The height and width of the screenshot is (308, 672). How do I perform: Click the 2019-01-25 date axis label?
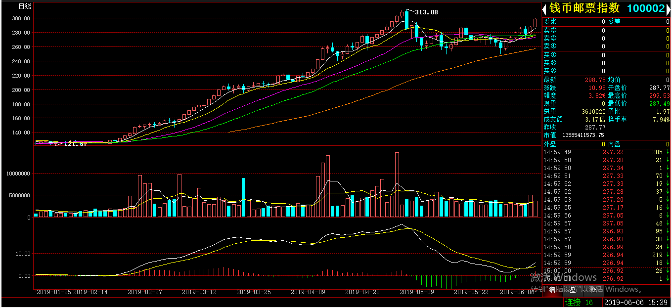[54, 292]
